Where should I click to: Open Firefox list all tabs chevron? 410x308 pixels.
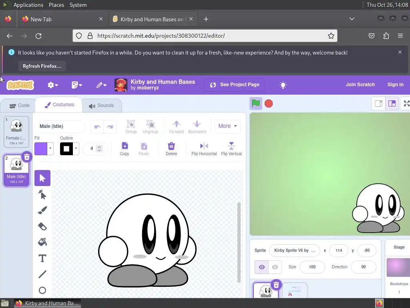352,19
